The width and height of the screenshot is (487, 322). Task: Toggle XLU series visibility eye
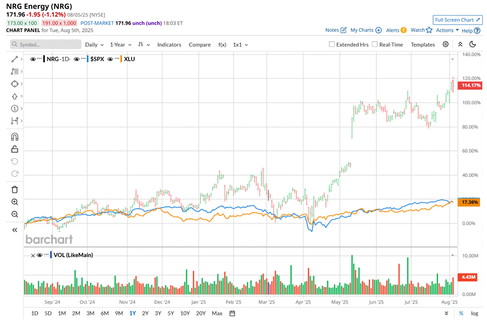110,59
